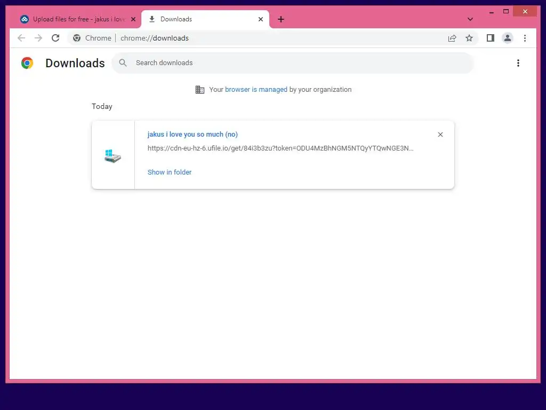
Task: Open the side panel icon
Action: [491, 38]
